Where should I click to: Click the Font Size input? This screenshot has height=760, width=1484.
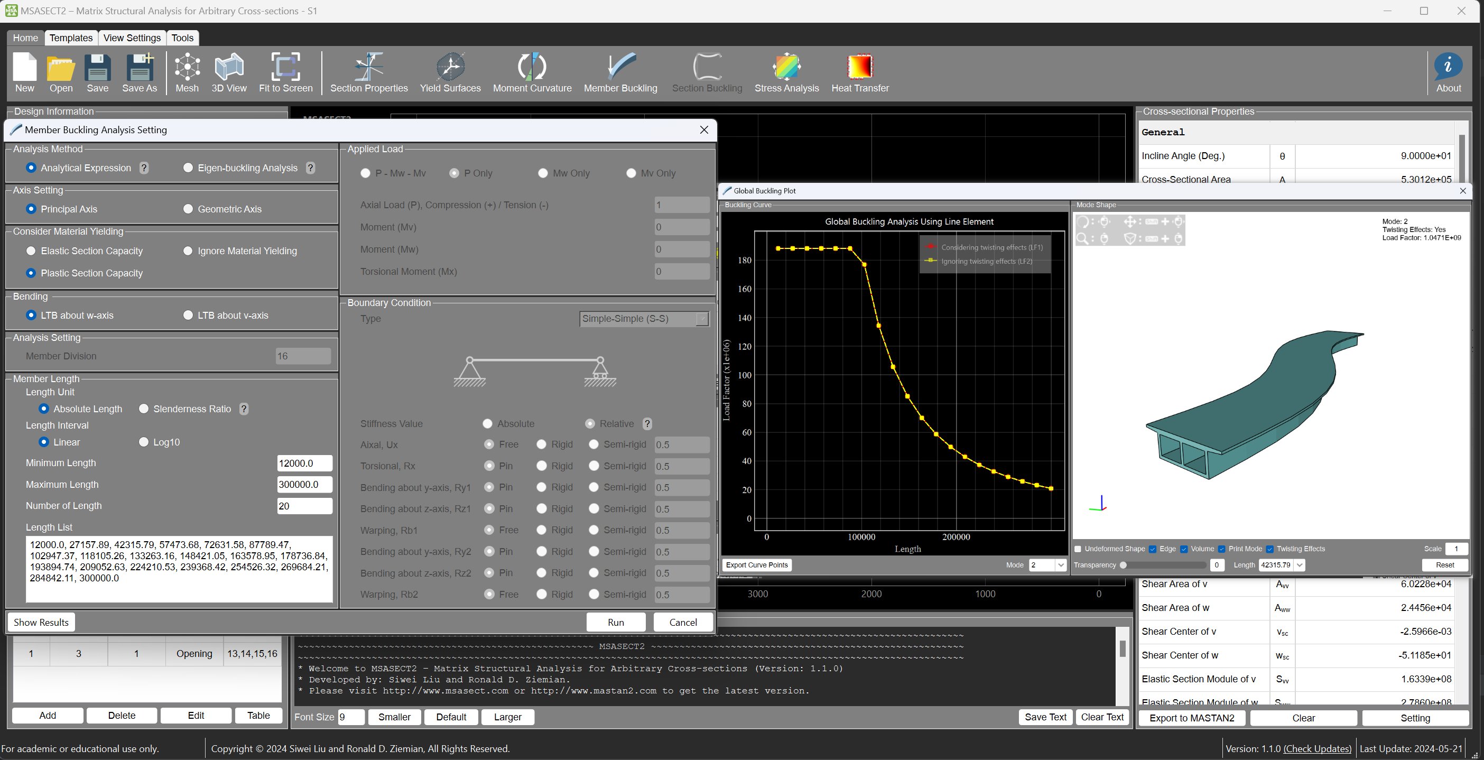(x=351, y=717)
